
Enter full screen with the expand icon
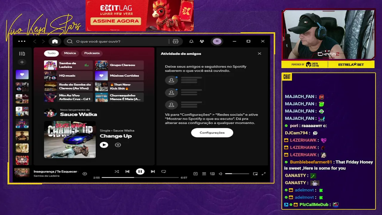[x=264, y=174]
